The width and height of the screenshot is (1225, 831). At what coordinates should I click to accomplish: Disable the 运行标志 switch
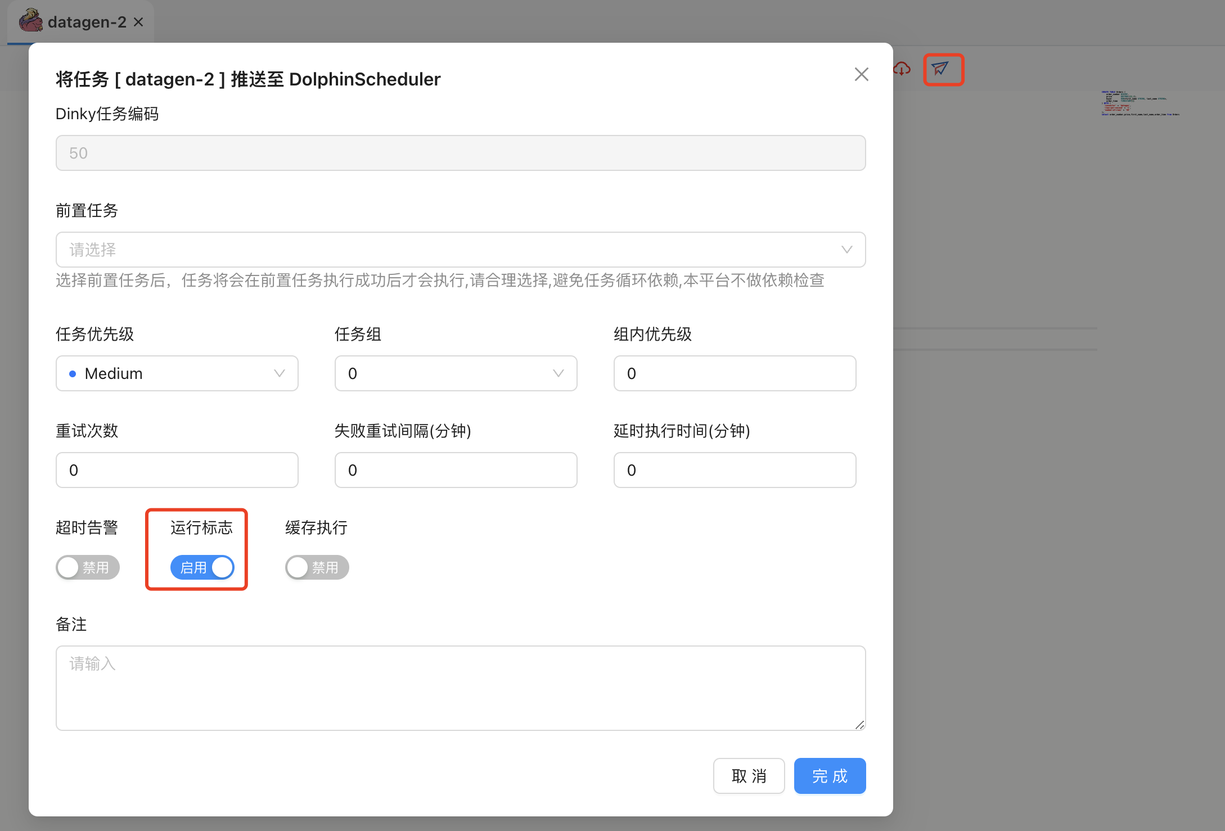(x=202, y=567)
